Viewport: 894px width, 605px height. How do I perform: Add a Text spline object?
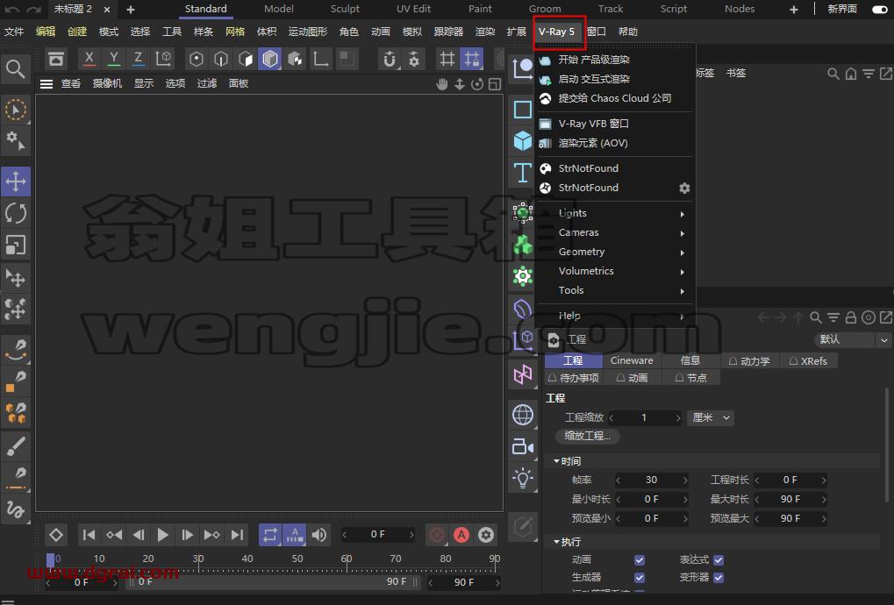click(522, 172)
